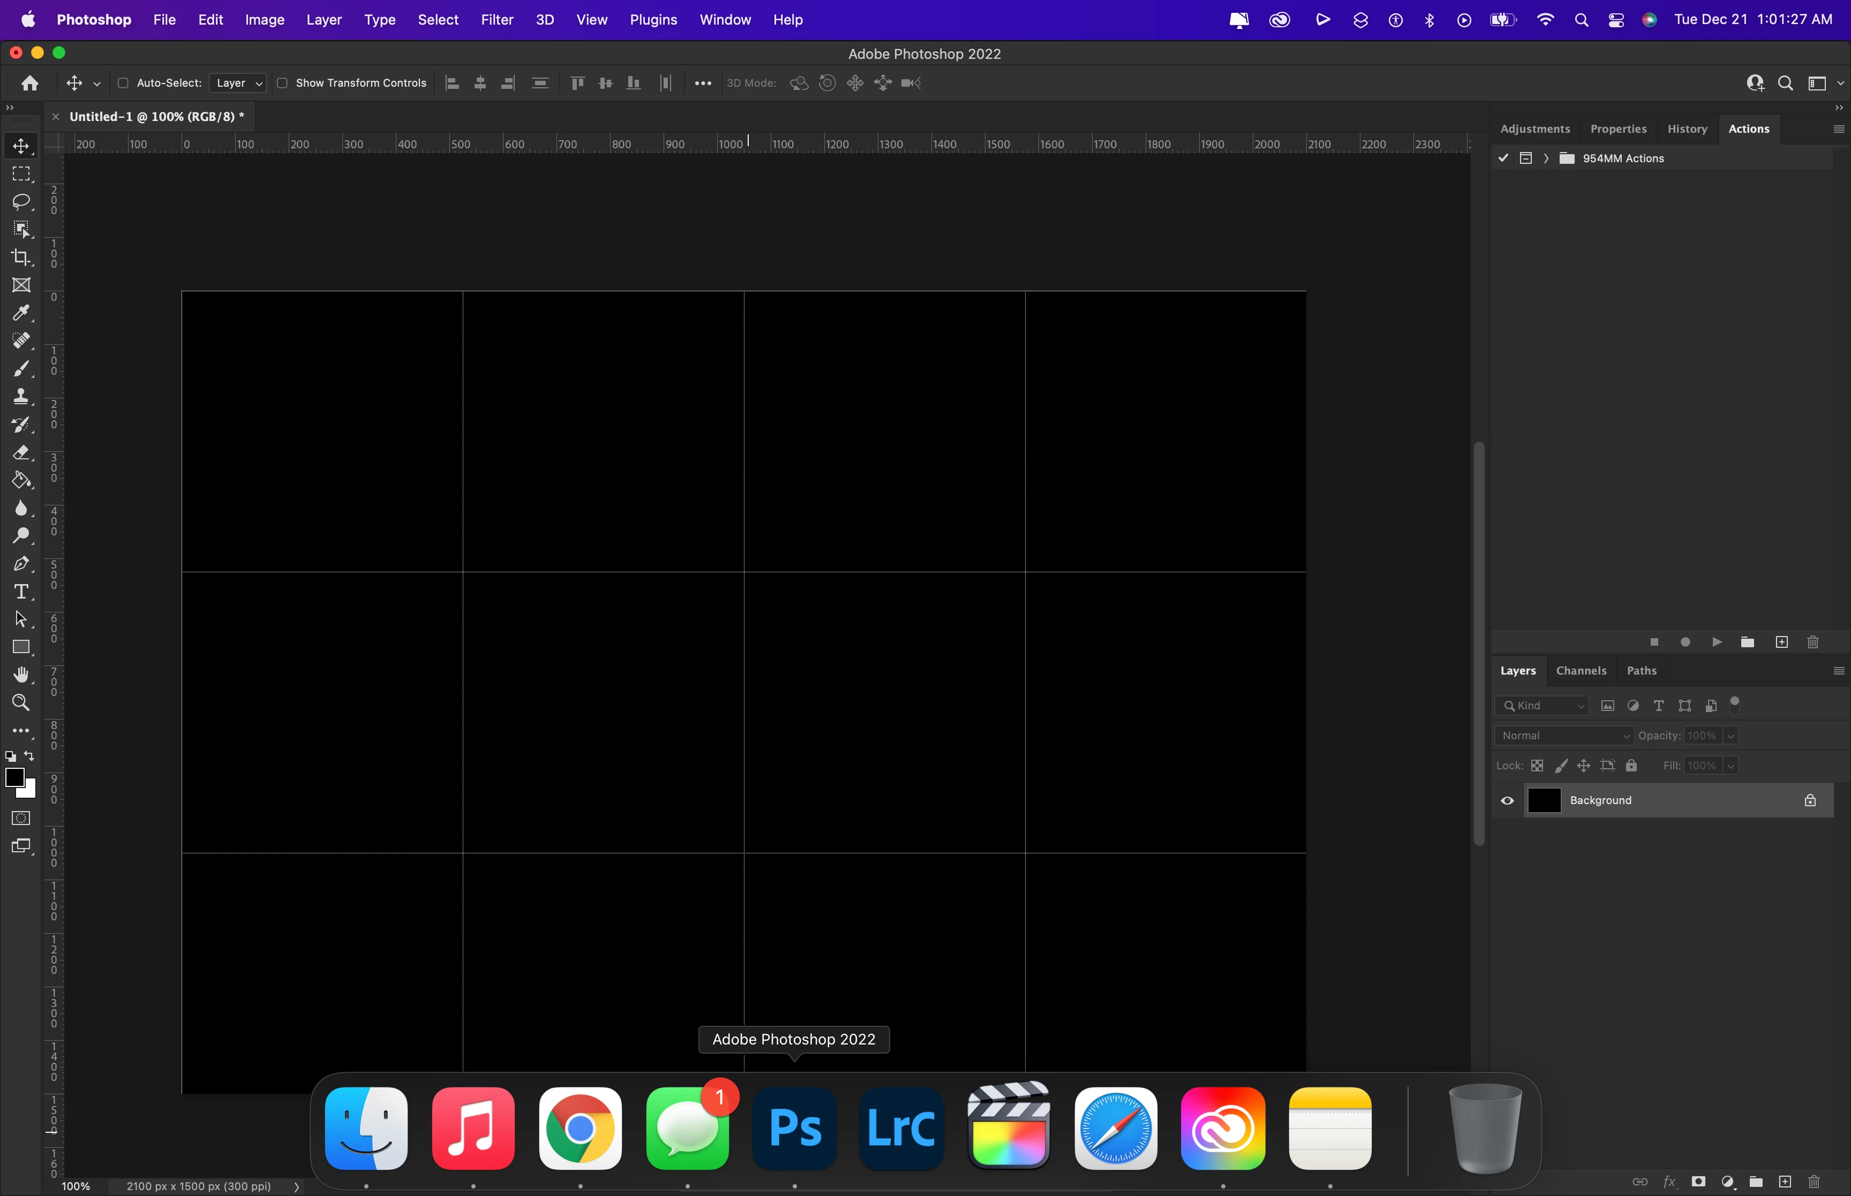Switch to the Channels tab
The height and width of the screenshot is (1196, 1851).
(x=1581, y=670)
